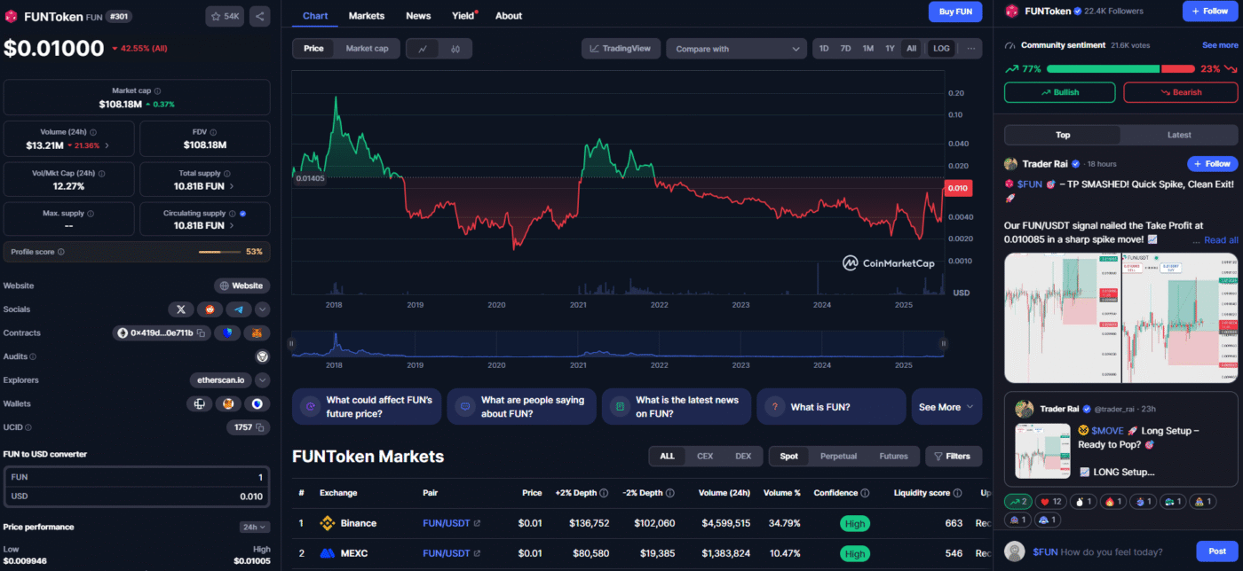Viewport: 1243px width, 571px height.
Task: Click the blue shield icon beside the contract
Action: [x=228, y=333]
